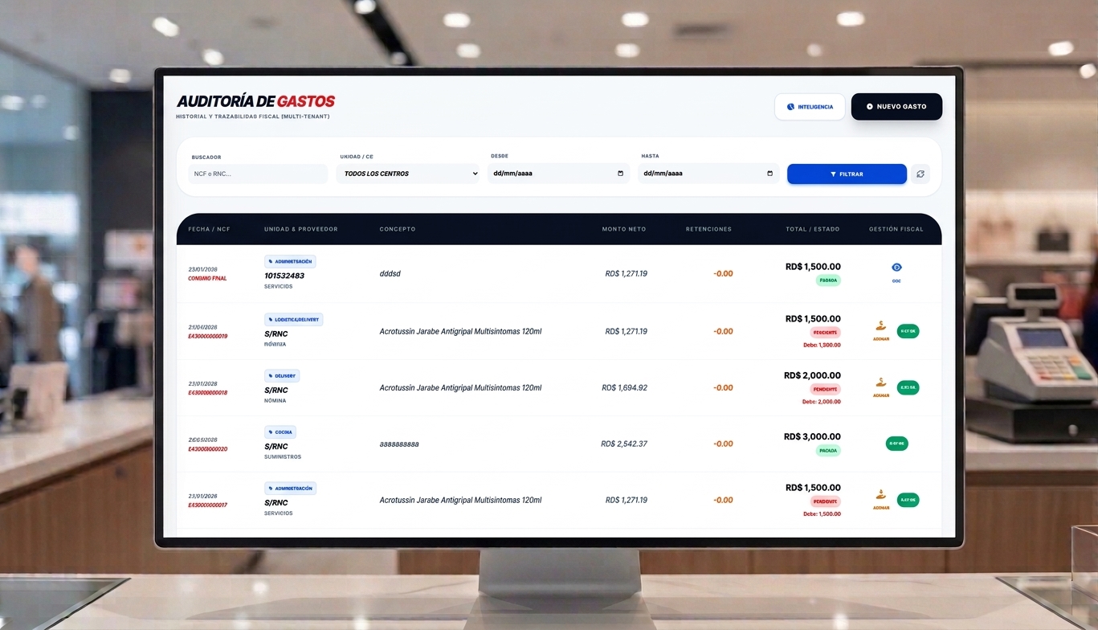View document with the eye icon for 101532483
The width and height of the screenshot is (1098, 630).
(896, 268)
